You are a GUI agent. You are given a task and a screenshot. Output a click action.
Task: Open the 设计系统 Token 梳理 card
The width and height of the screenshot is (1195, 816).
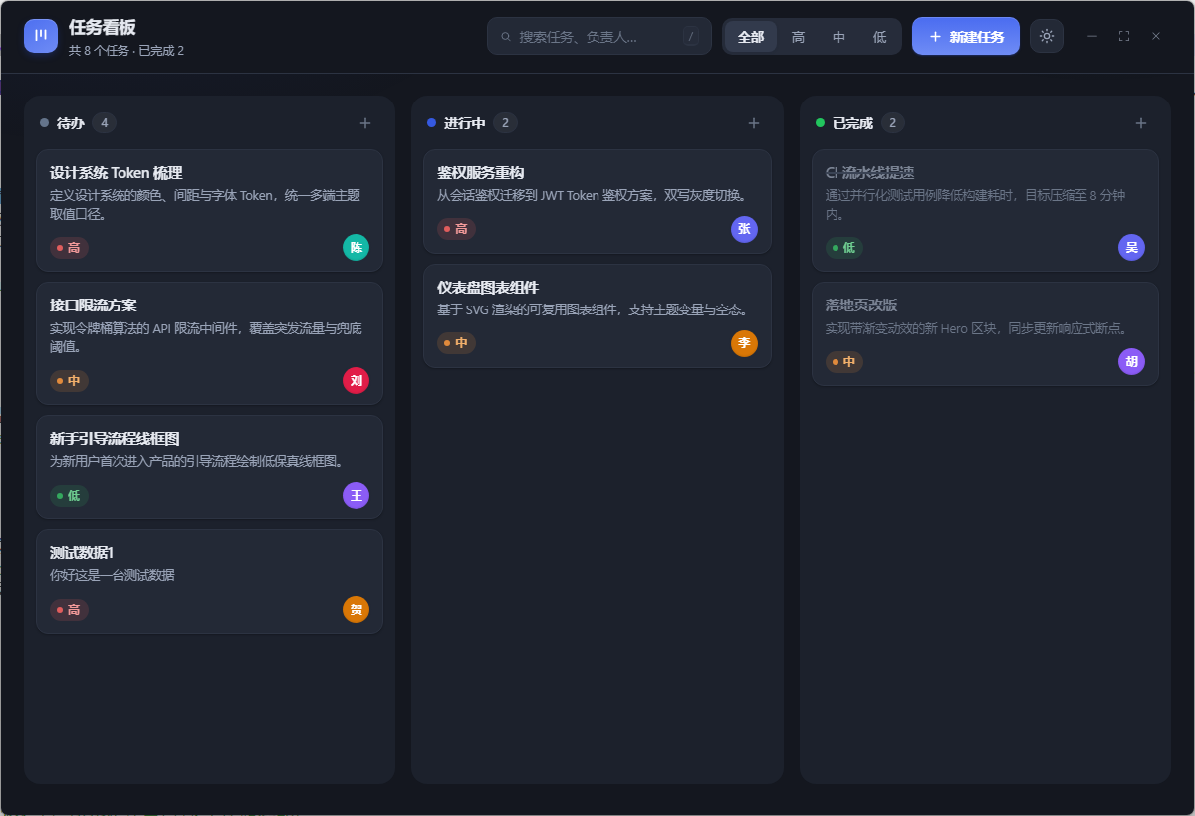point(209,211)
